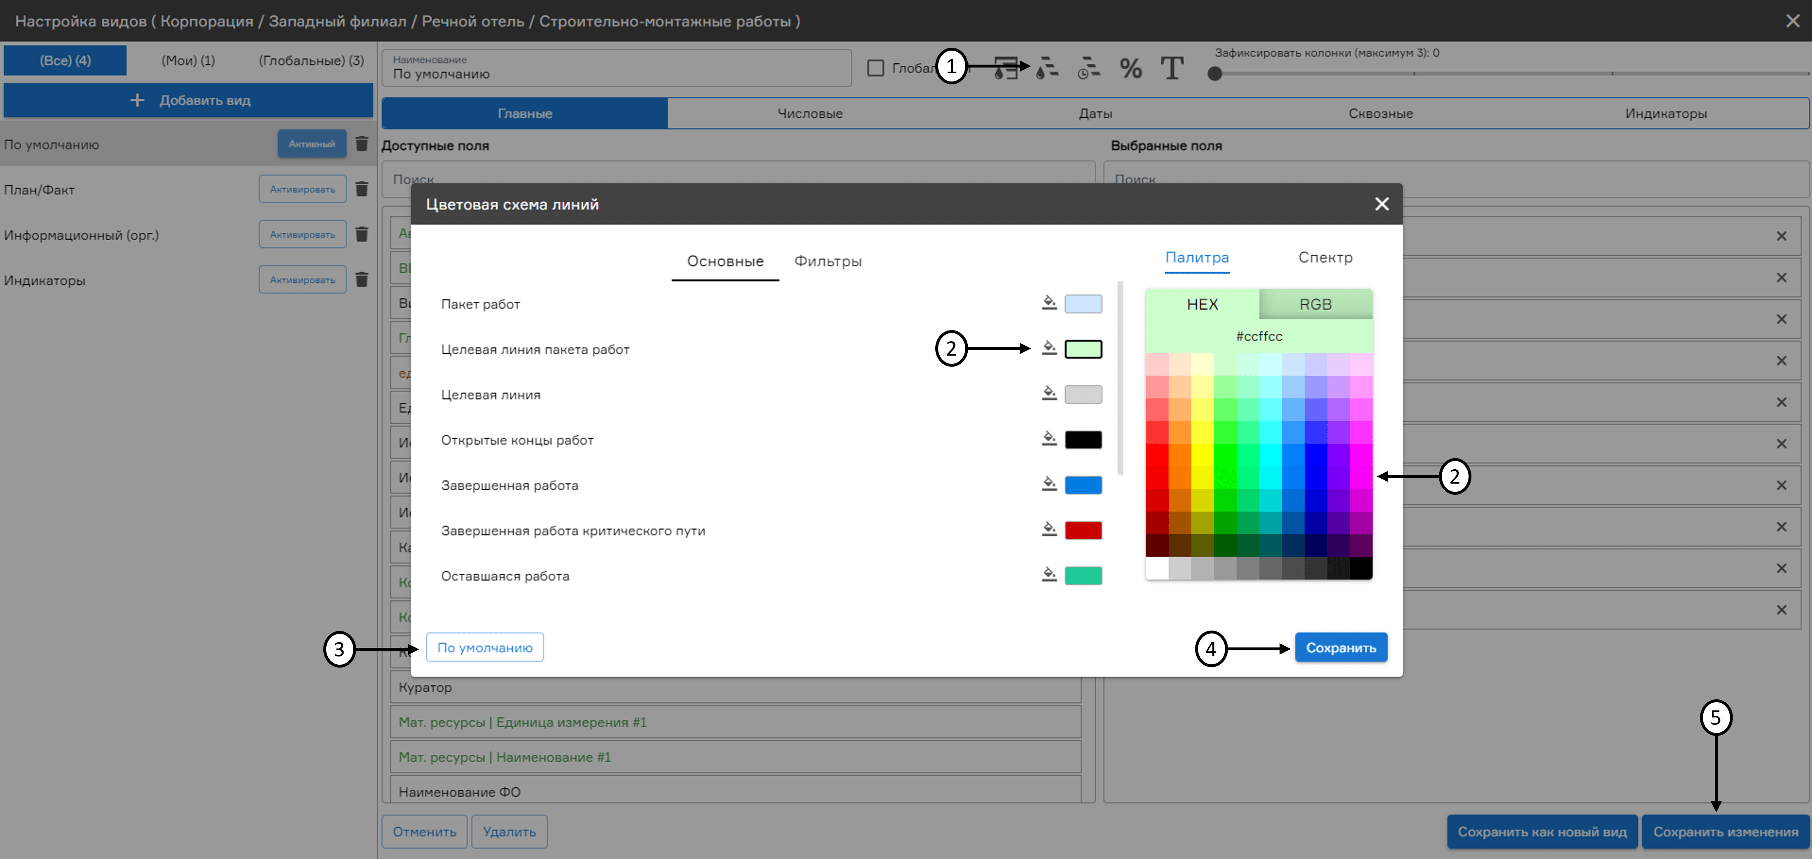Activate the План/Факт view
1812x859 pixels.
(302, 189)
